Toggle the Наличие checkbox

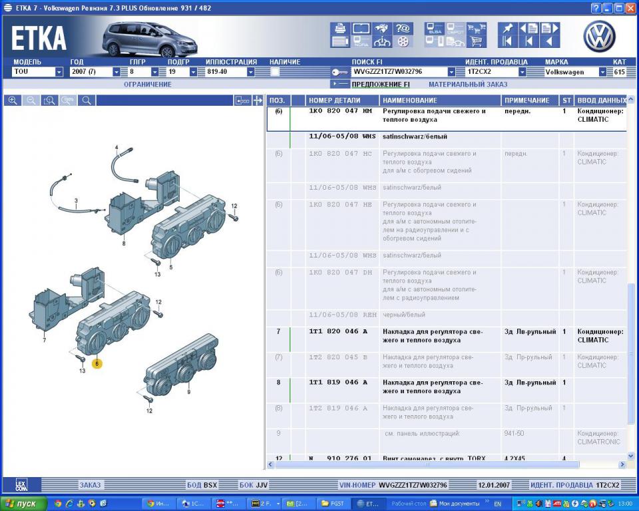click(275, 72)
